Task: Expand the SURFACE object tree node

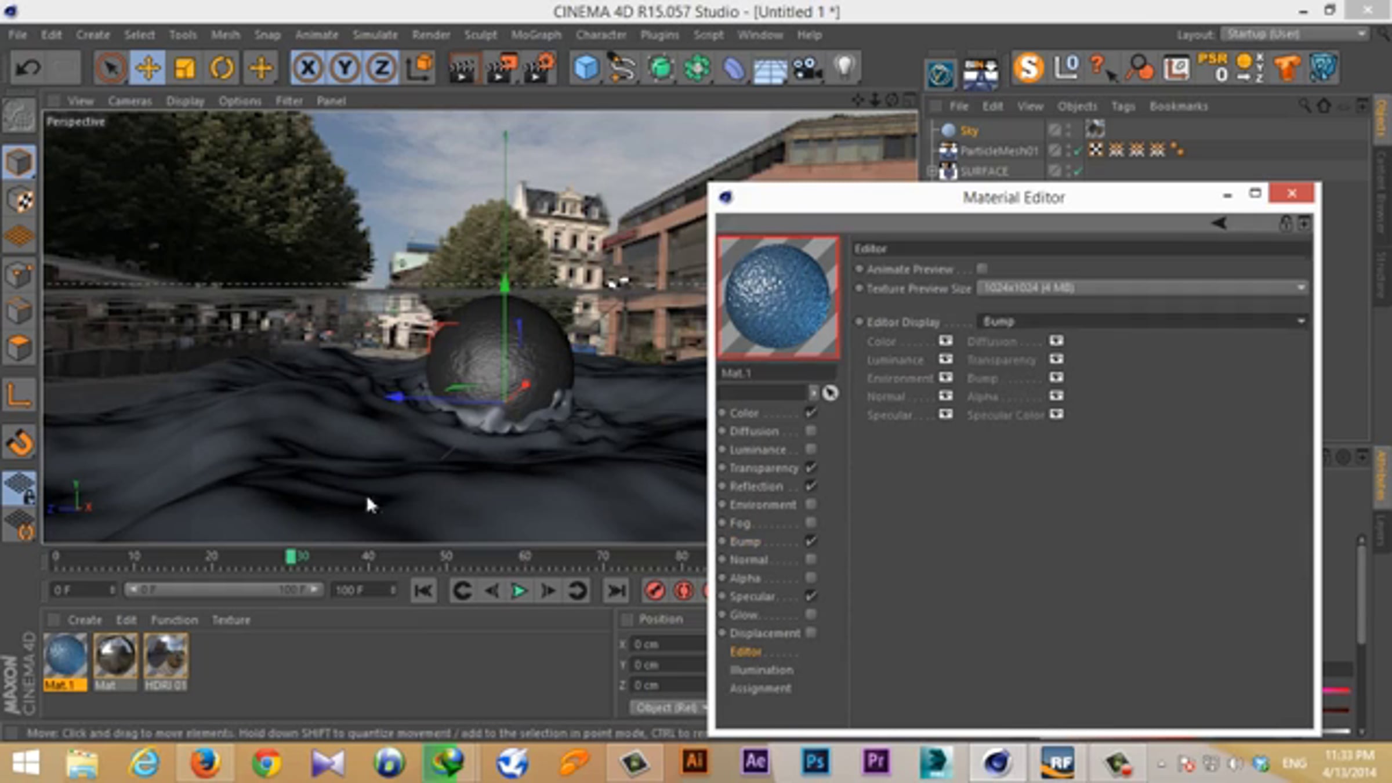Action: click(931, 172)
